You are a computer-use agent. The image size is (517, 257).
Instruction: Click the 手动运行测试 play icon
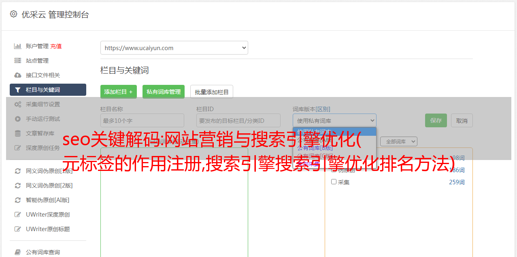18,119
